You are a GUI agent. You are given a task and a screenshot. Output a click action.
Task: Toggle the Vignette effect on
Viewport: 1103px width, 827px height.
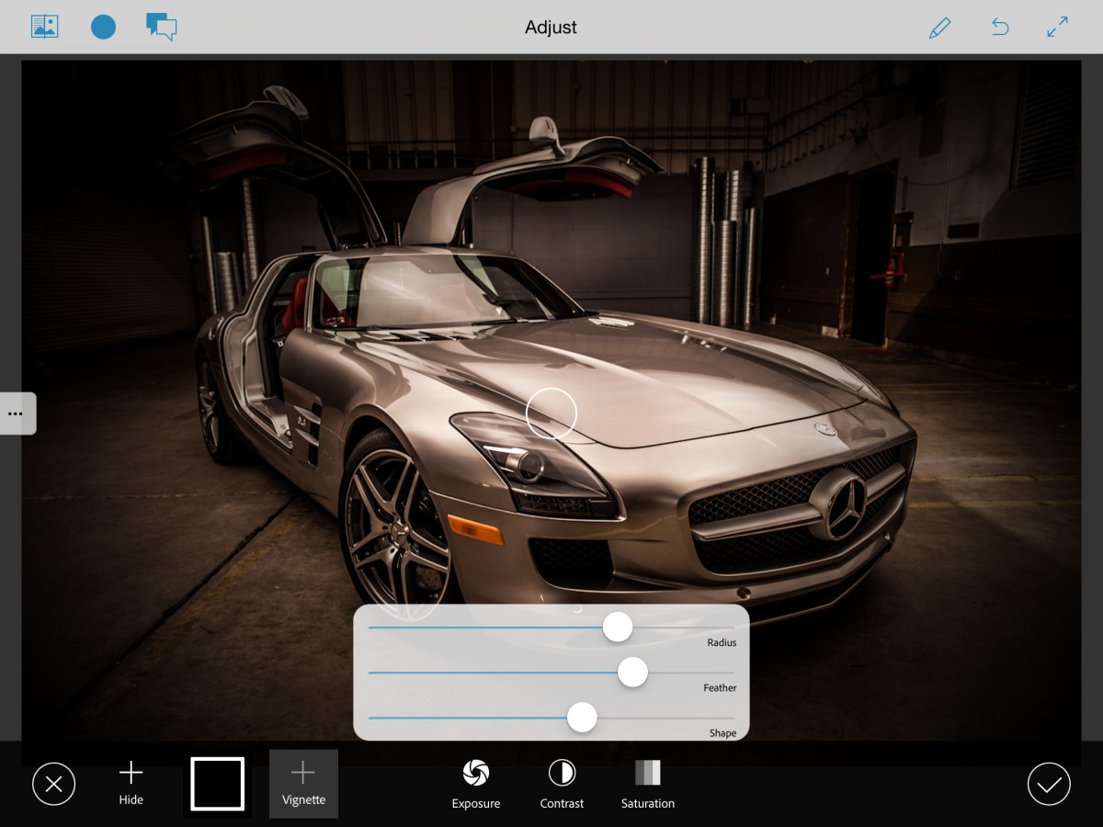coord(303,783)
